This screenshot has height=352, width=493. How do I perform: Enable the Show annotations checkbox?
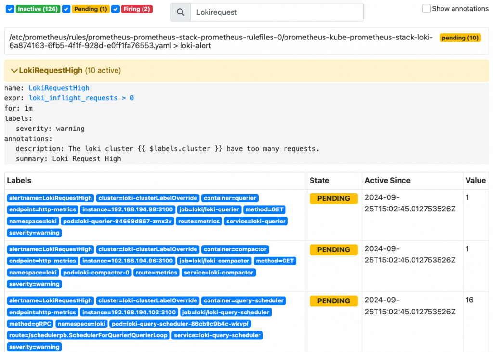(x=426, y=9)
